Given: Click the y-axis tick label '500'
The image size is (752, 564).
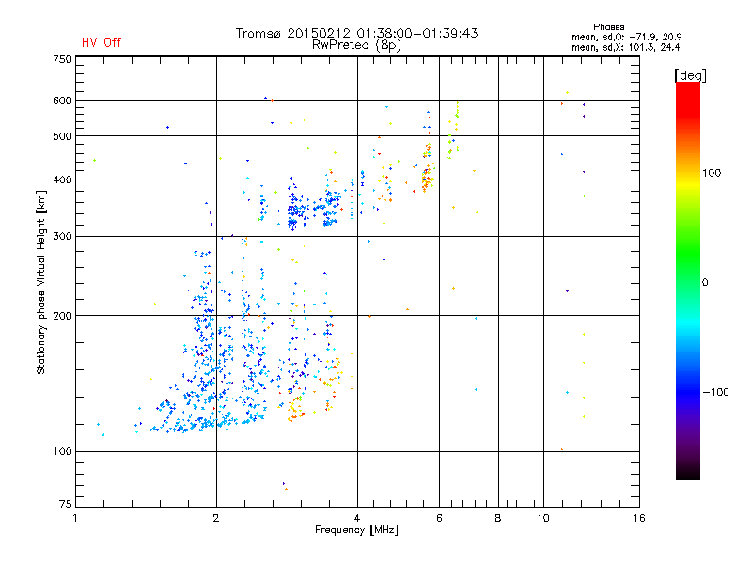Looking at the screenshot, I should [x=62, y=136].
